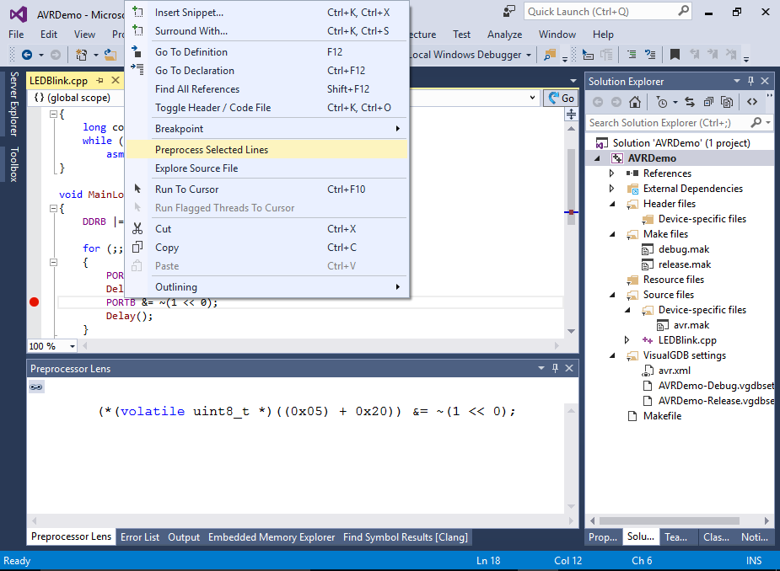The image size is (780, 571).
Task: Select Go To Declaration menu item
Action: coord(266,71)
